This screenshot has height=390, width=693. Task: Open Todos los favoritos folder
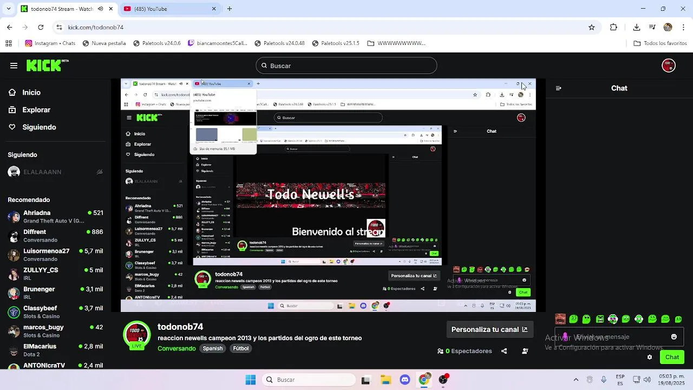tap(660, 43)
